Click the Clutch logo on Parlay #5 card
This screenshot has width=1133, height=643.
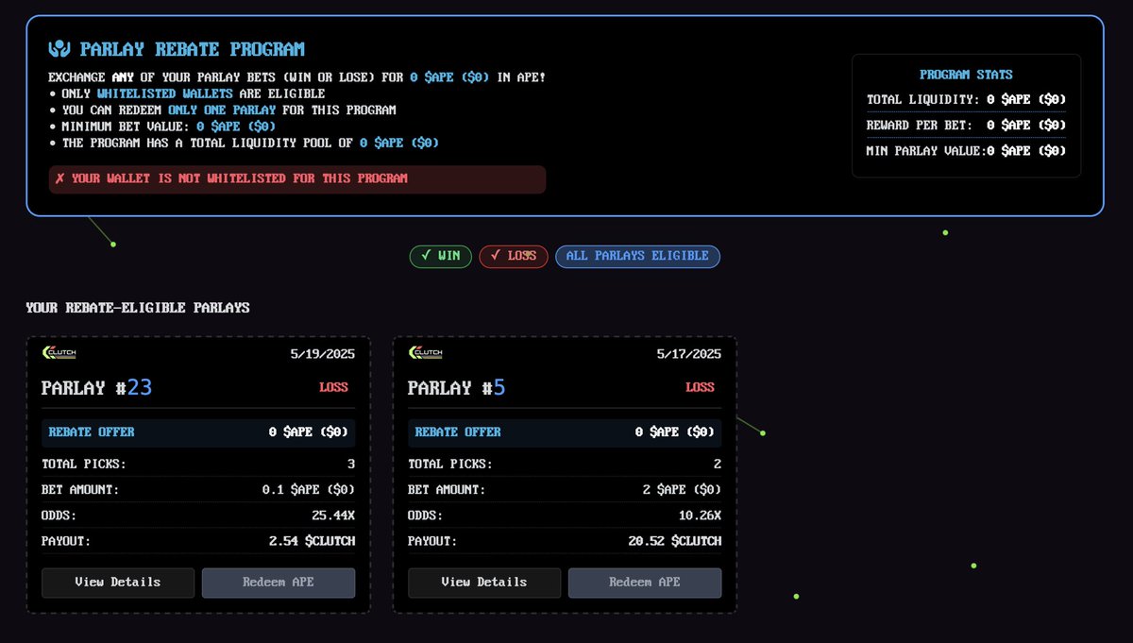425,353
